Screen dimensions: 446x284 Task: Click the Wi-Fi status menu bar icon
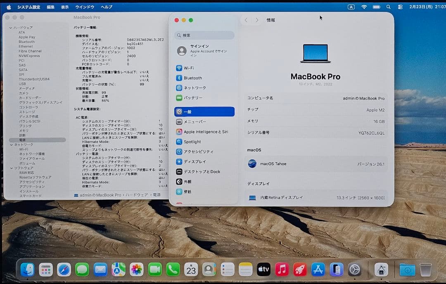(x=364, y=7)
